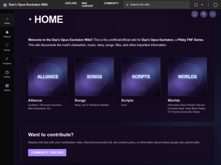Click the square icon in top bar
This screenshot has height=165, width=221.
[x=196, y=5]
